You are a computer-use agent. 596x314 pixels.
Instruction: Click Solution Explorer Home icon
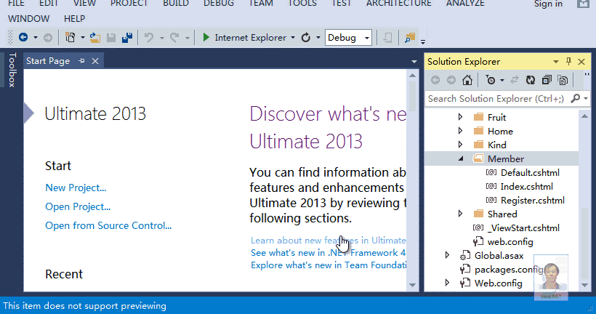coord(467,80)
